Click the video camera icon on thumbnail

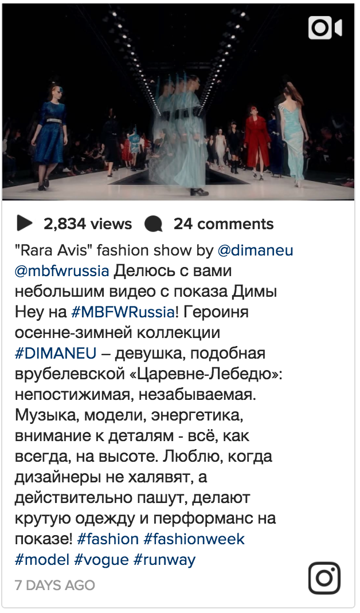325,27
